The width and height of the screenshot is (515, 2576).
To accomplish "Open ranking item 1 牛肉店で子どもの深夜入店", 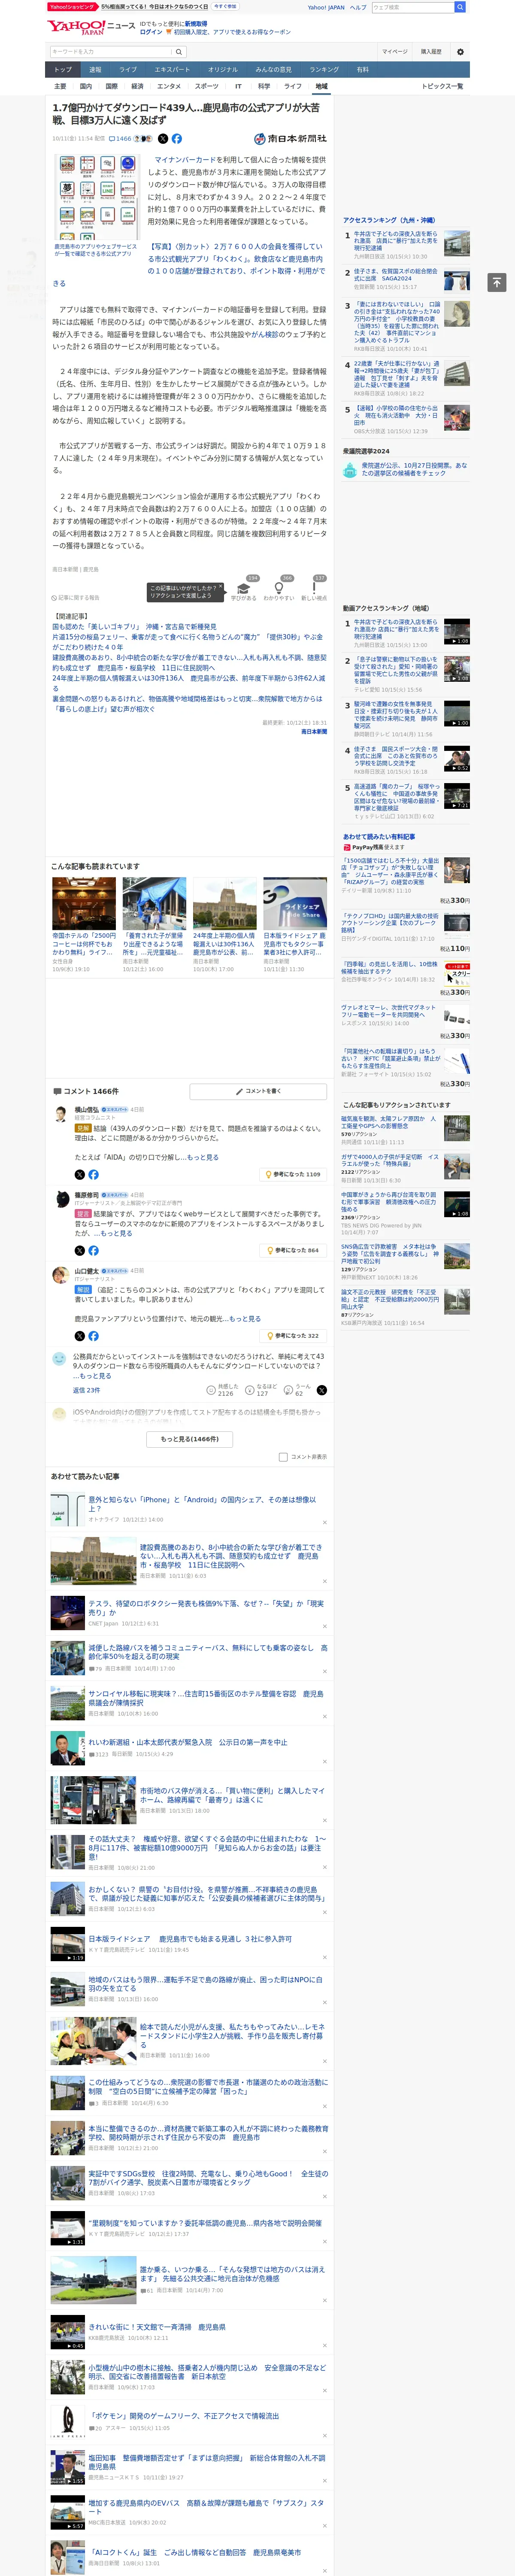I will tap(396, 241).
